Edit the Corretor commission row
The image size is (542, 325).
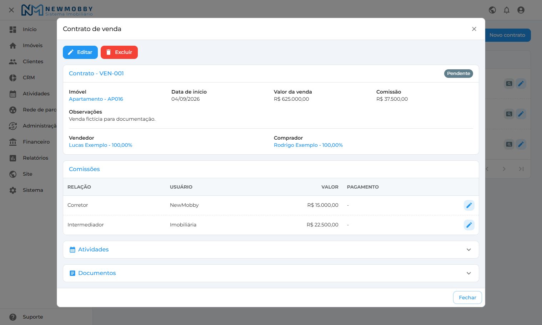click(469, 205)
